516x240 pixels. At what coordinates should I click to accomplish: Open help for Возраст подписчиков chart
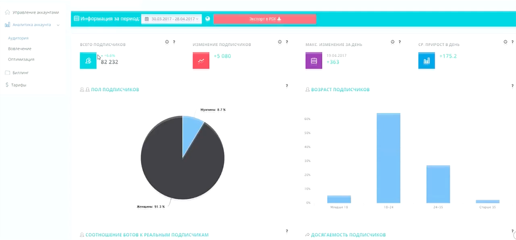[512, 86]
